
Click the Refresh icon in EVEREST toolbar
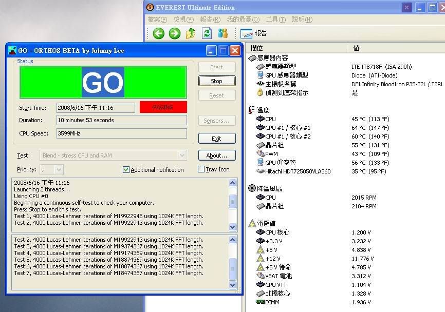click(x=207, y=33)
